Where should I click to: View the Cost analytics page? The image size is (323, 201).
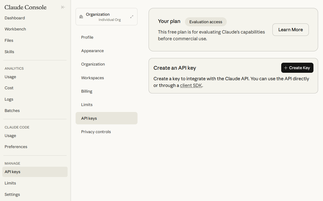9,88
